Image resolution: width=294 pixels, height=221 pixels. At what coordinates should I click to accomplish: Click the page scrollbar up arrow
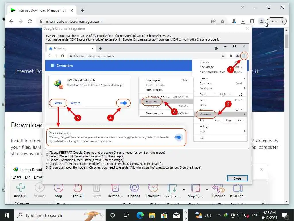pos(286,30)
